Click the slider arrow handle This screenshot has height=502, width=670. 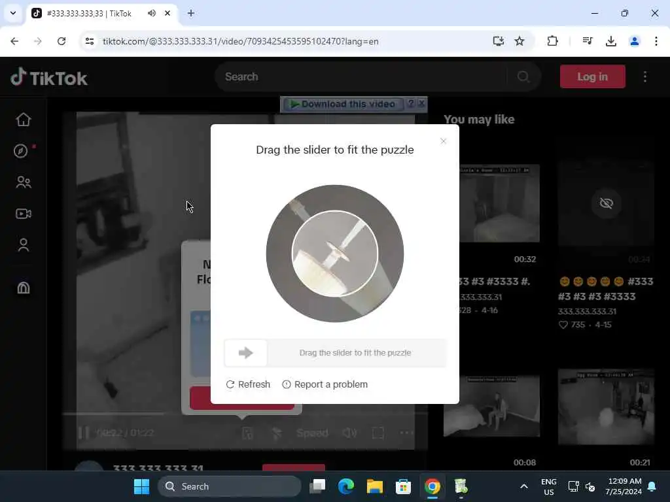[x=246, y=352]
